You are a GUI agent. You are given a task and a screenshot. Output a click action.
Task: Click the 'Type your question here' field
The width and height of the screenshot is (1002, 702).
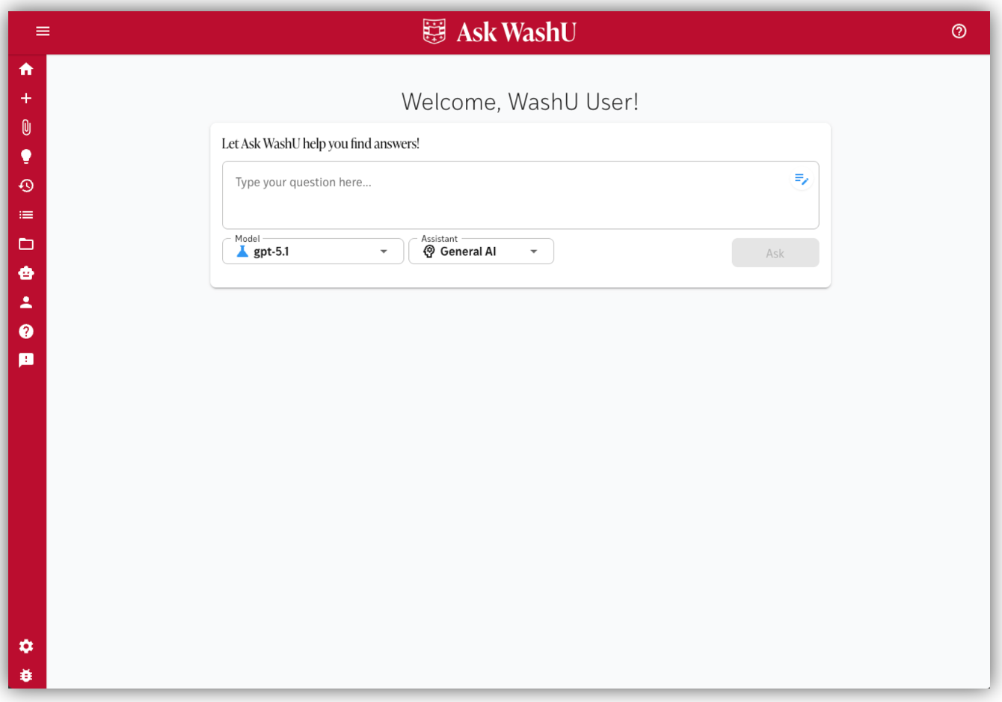click(508, 195)
